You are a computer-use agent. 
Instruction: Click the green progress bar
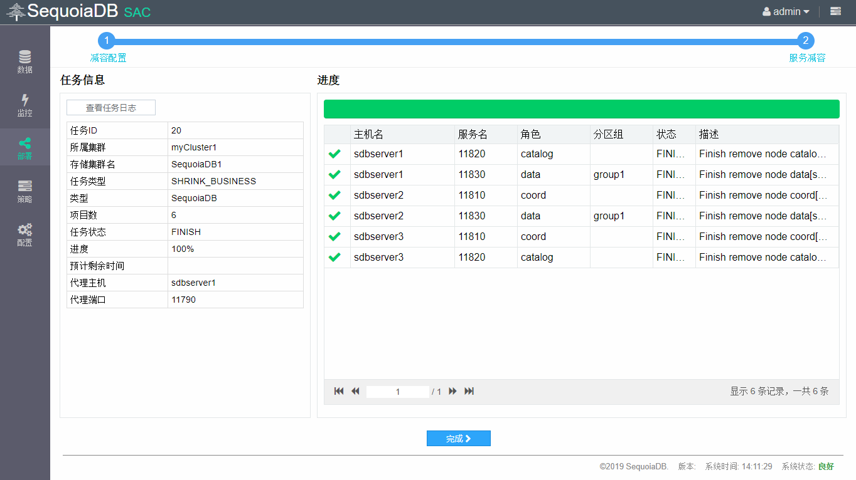pyautogui.click(x=582, y=109)
